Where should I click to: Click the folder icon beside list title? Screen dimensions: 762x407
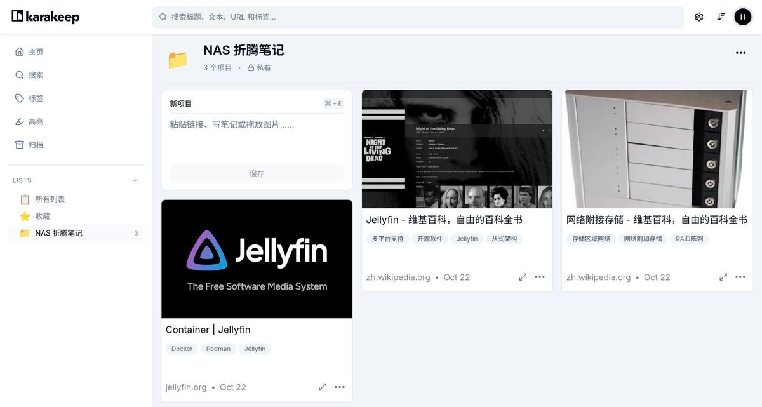coord(178,60)
